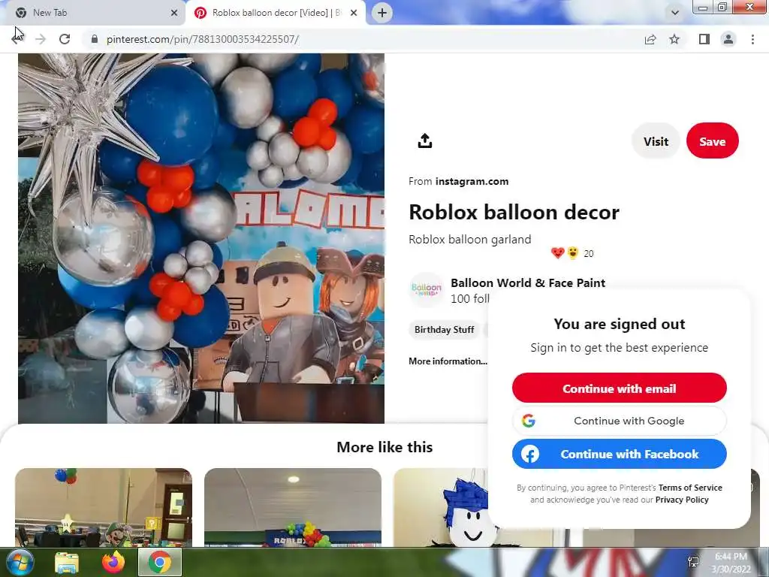
Task: Click the heart reaction emoji
Action: tap(558, 252)
